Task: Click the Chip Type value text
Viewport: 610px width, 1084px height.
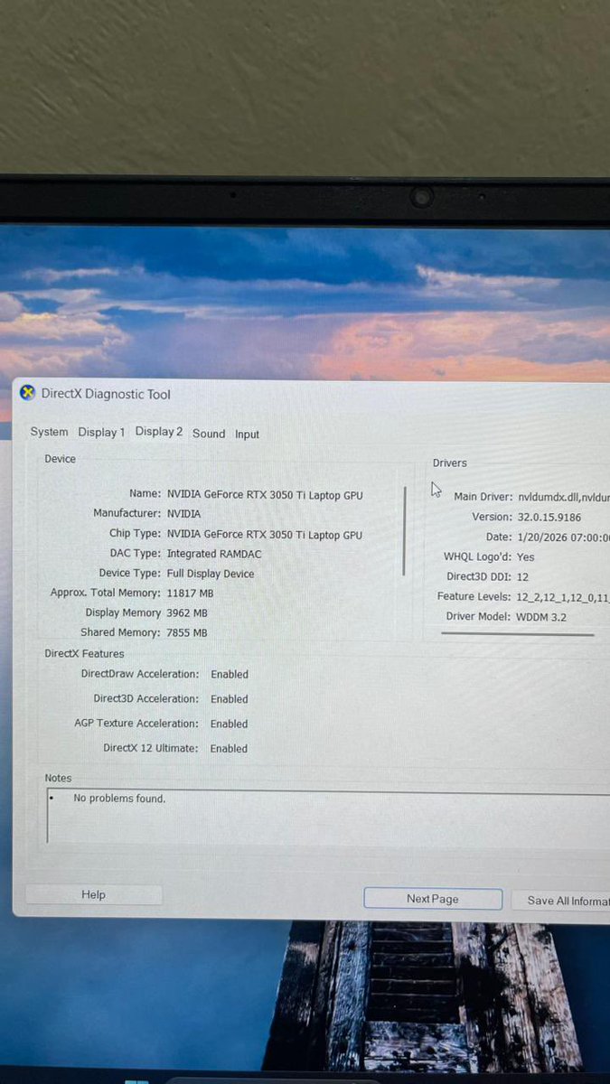Action: pyautogui.click(x=265, y=535)
